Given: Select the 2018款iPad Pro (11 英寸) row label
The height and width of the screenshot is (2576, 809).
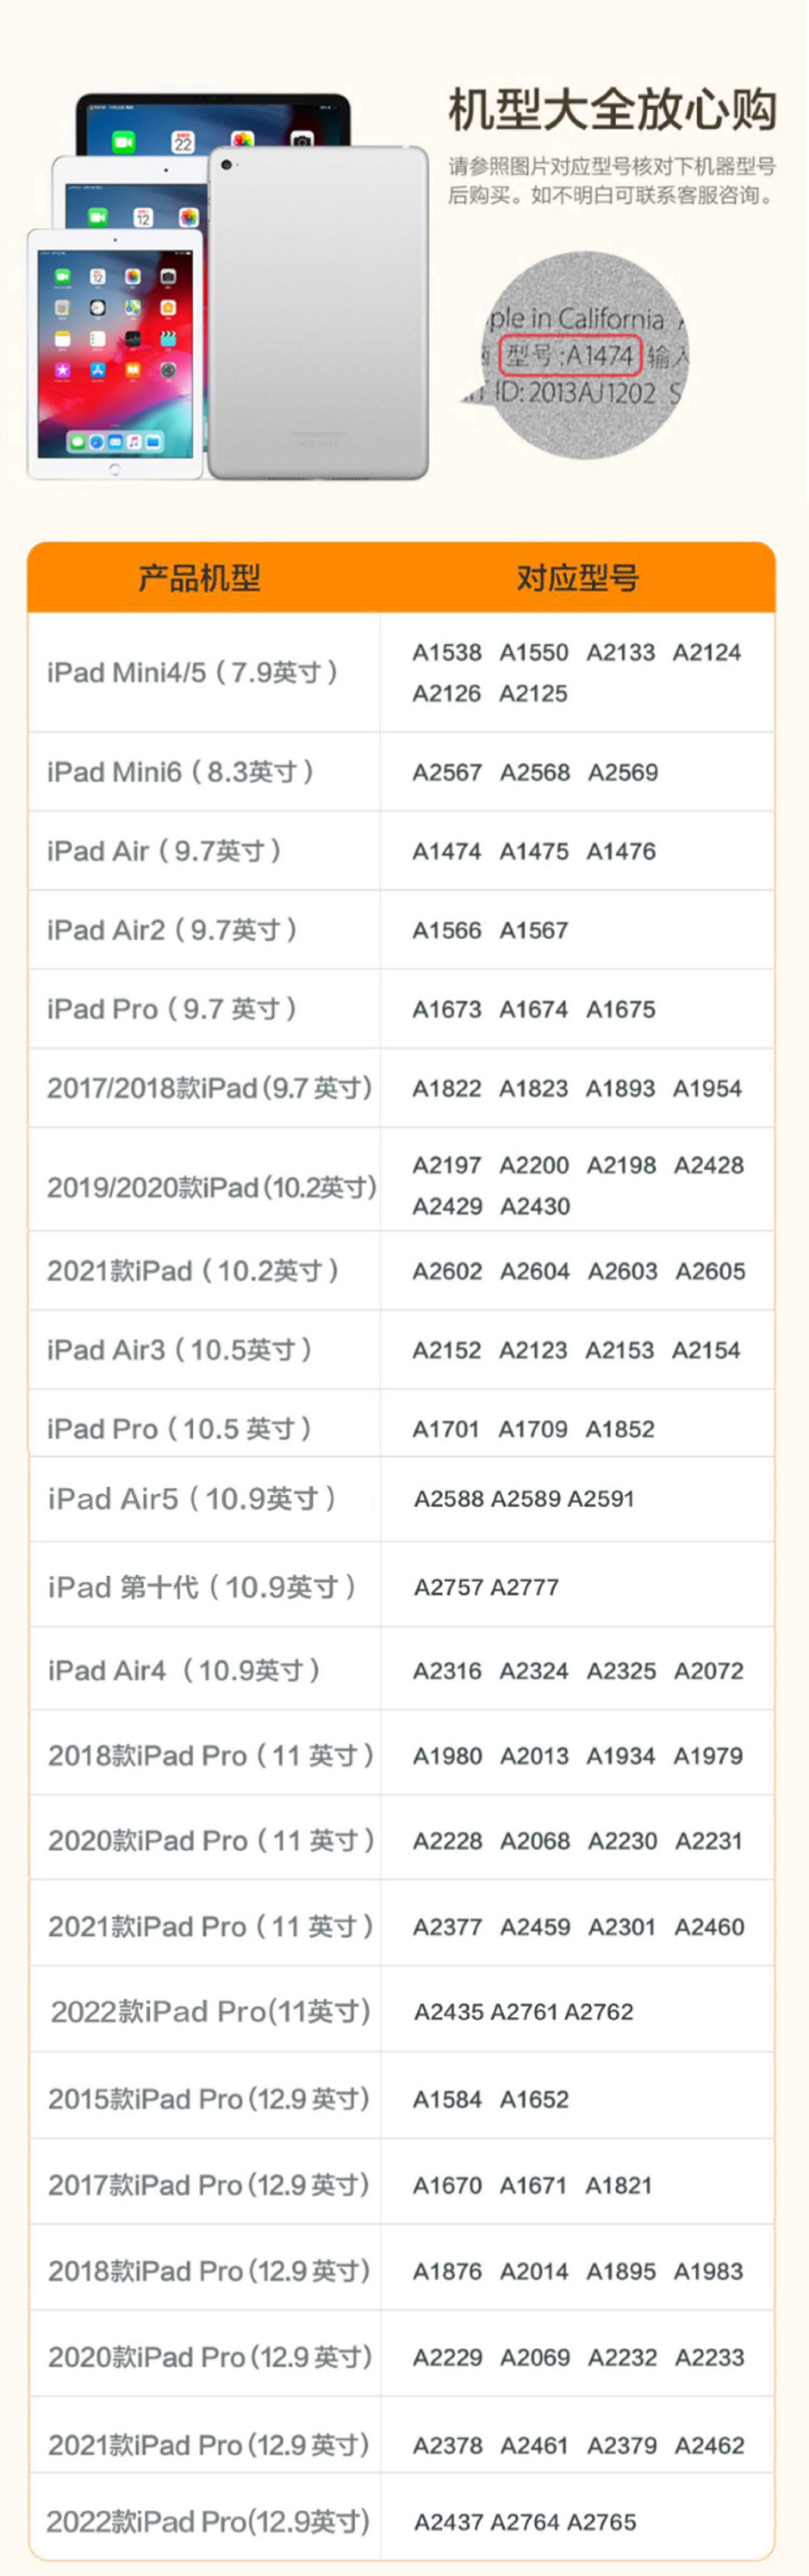Looking at the screenshot, I should [x=211, y=1756].
